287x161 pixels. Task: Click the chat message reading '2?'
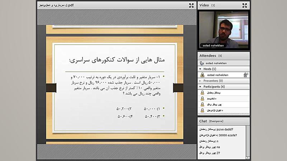[210, 153]
